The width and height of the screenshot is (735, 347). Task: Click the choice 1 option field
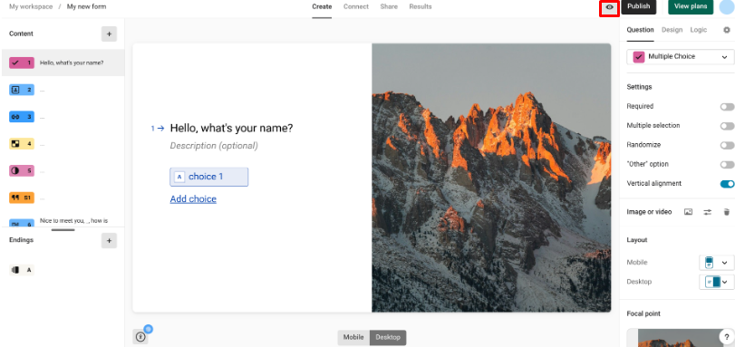click(209, 177)
